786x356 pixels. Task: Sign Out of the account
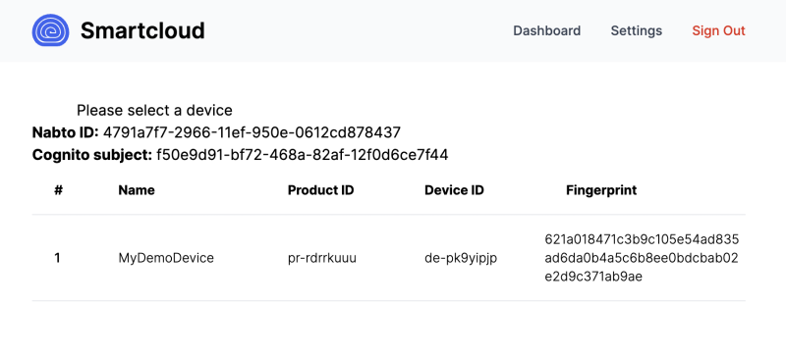(x=719, y=30)
